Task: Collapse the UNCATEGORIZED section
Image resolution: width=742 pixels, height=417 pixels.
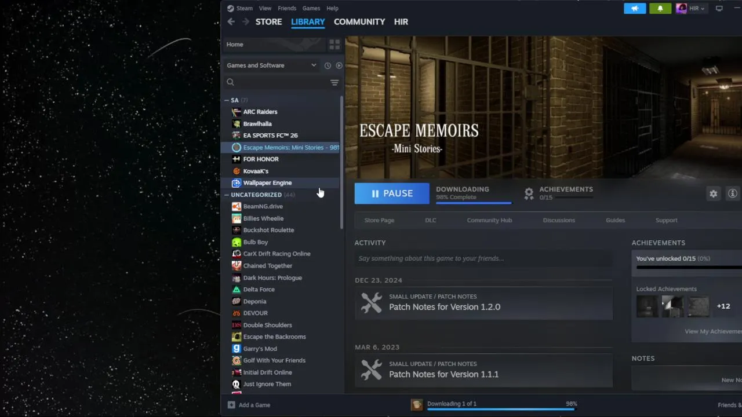Action: pyautogui.click(x=227, y=195)
